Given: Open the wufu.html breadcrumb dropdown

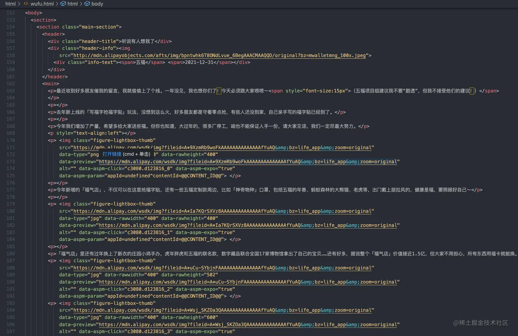Looking at the screenshot, I should 42,4.
